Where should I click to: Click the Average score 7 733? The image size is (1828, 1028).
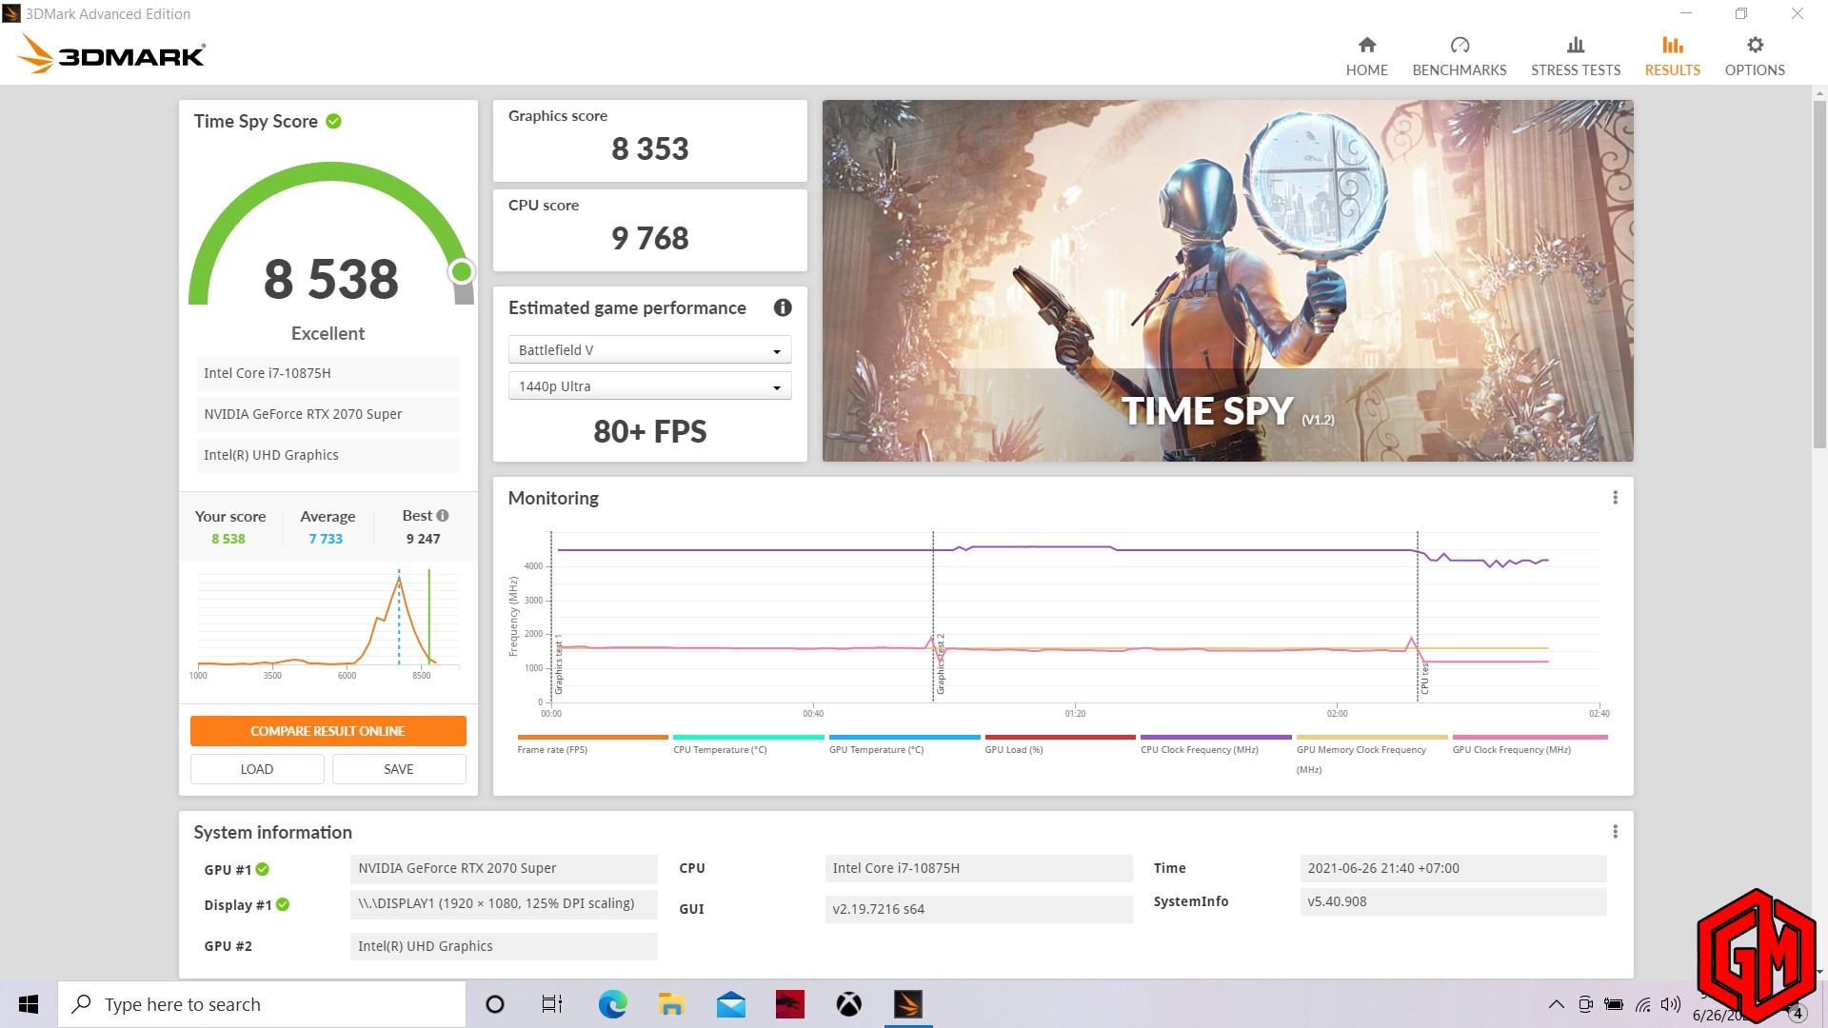(326, 539)
